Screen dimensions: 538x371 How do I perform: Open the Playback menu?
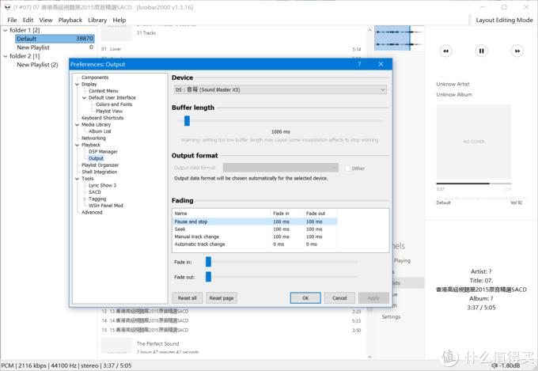pos(70,20)
